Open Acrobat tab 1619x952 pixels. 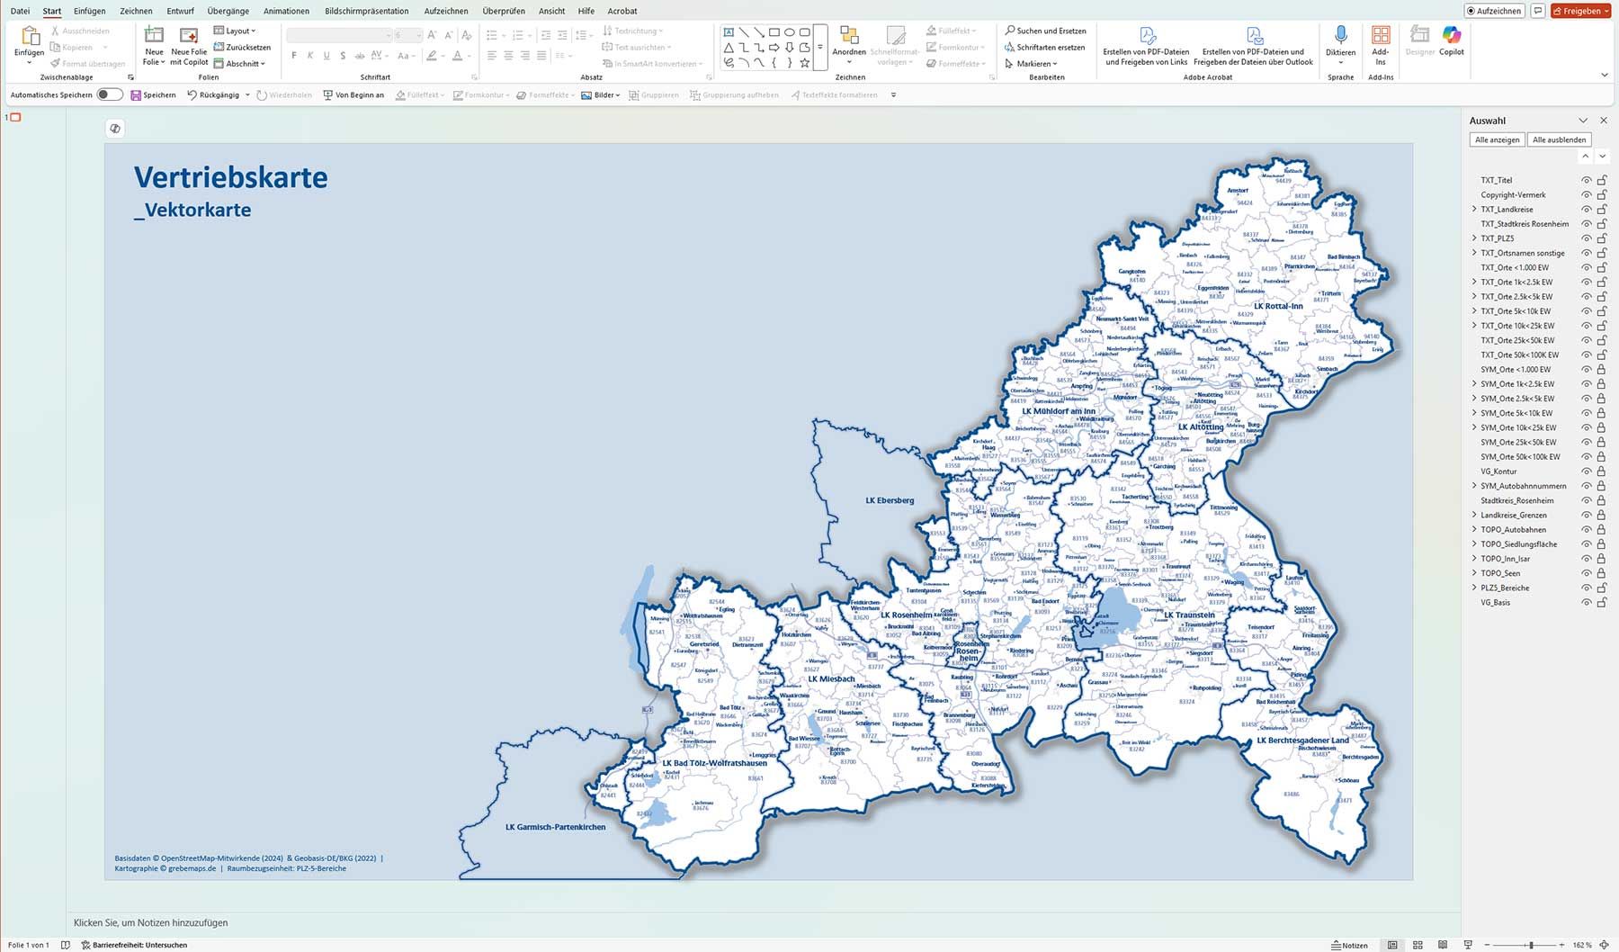coord(622,11)
